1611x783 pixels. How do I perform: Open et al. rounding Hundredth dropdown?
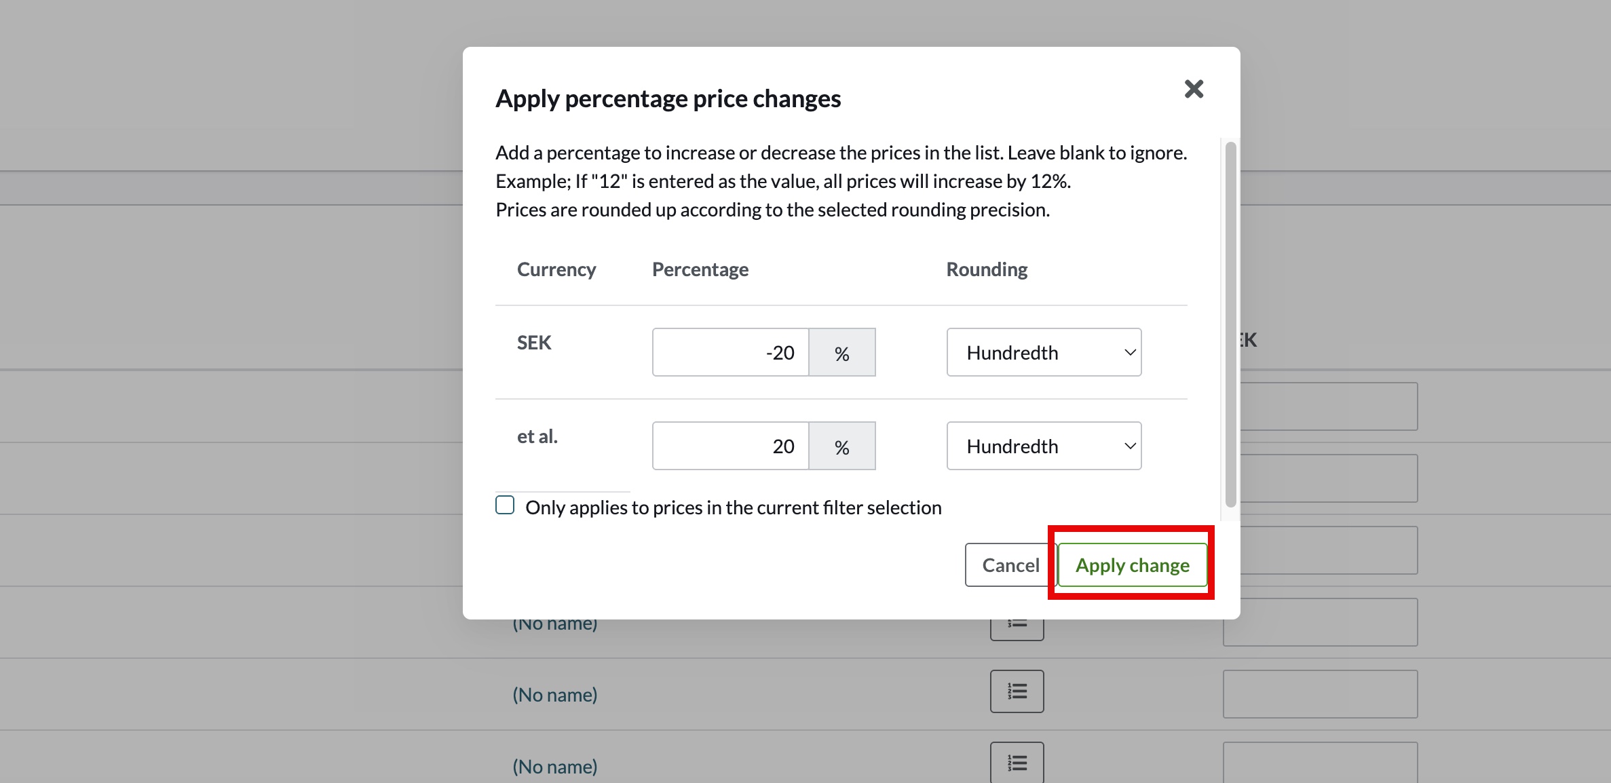pos(1044,446)
